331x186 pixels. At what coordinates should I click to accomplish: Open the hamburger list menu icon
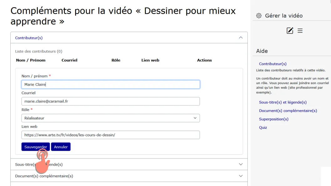[x=300, y=31]
